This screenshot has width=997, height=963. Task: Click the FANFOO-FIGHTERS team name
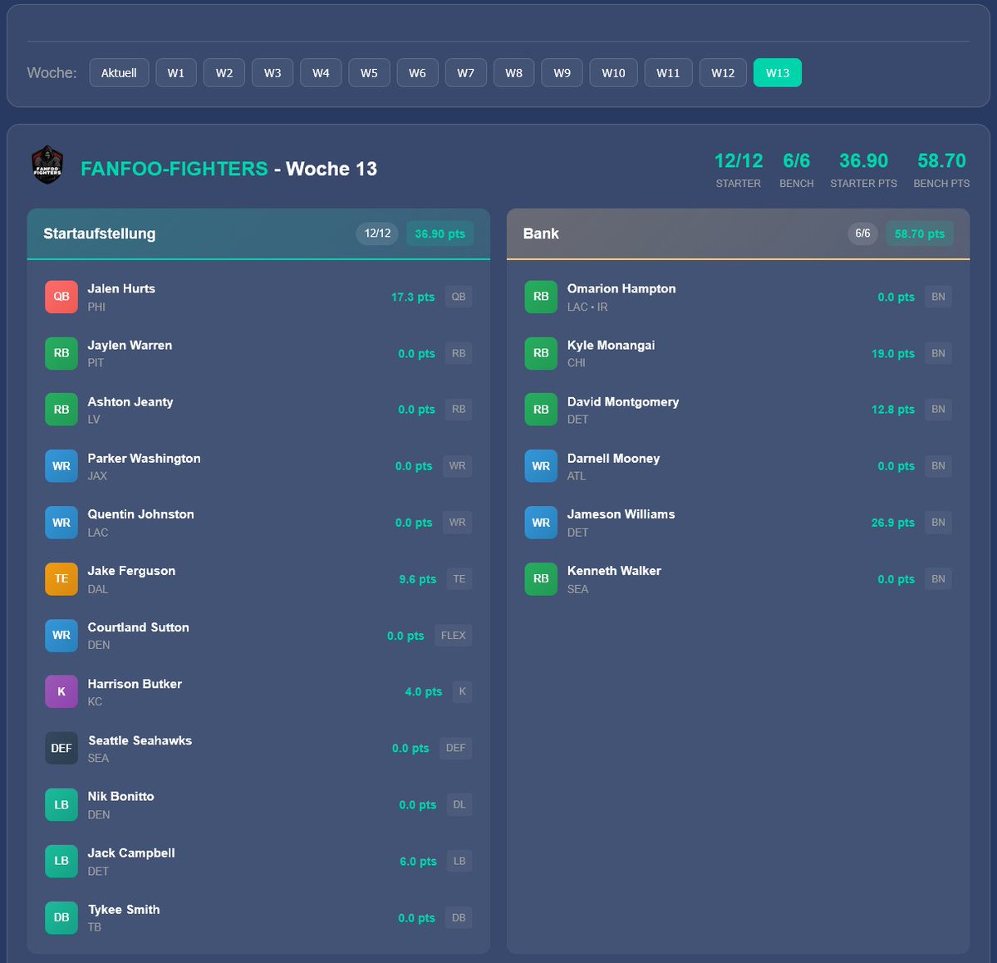pos(174,169)
